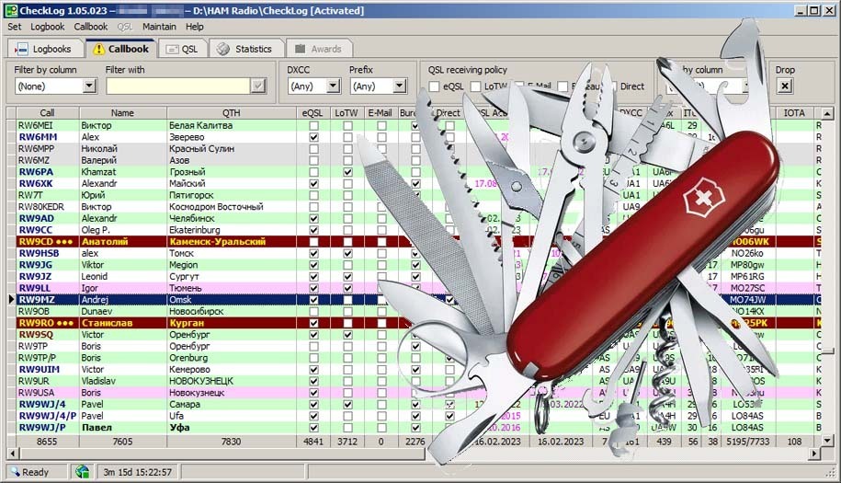The width and height of the screenshot is (841, 483).
Task: Expand the Prefix (Any) dropdown
Action: coord(400,86)
